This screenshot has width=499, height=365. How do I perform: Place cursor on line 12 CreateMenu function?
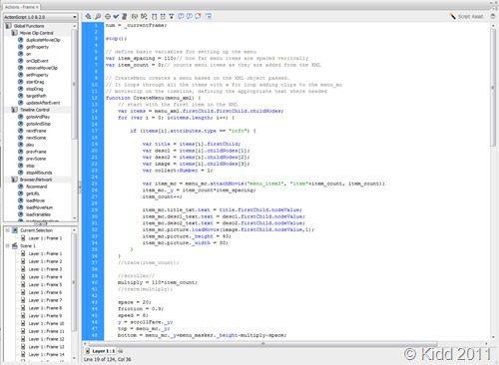(x=154, y=98)
